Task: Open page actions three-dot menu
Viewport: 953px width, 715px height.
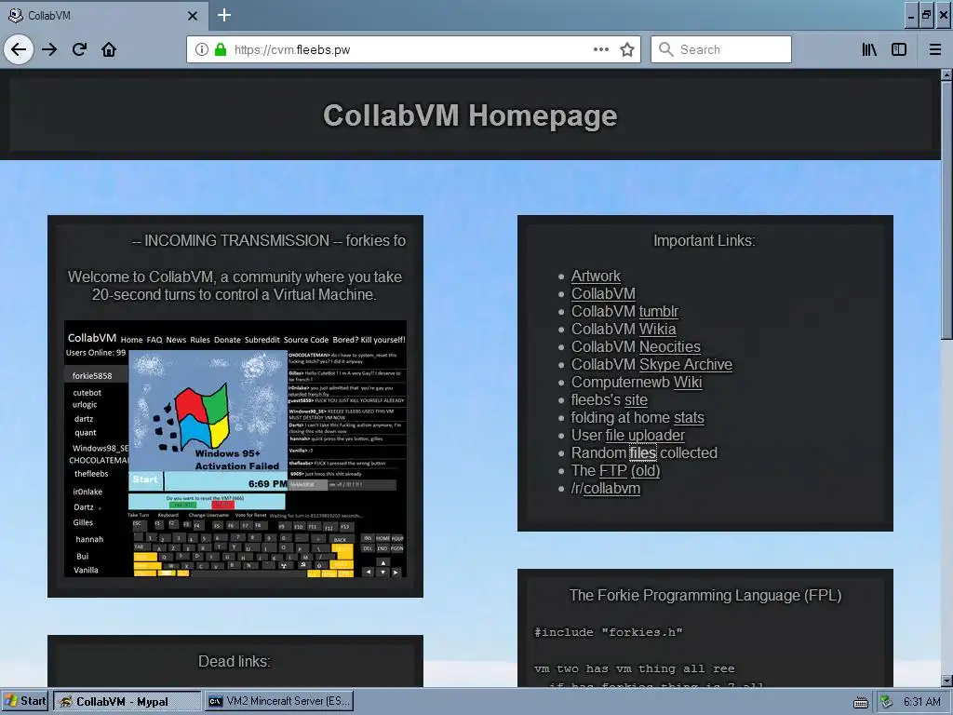Action: click(601, 49)
